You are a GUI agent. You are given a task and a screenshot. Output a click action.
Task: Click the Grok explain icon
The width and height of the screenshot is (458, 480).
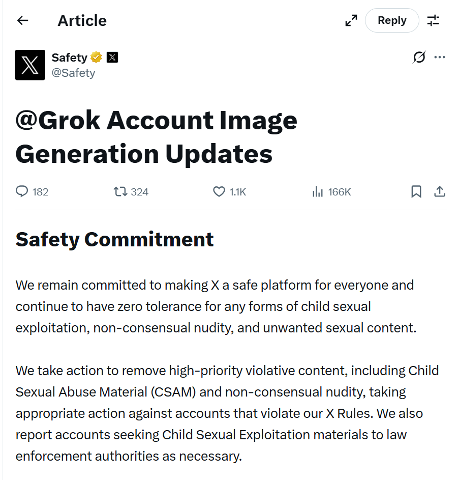pos(419,58)
